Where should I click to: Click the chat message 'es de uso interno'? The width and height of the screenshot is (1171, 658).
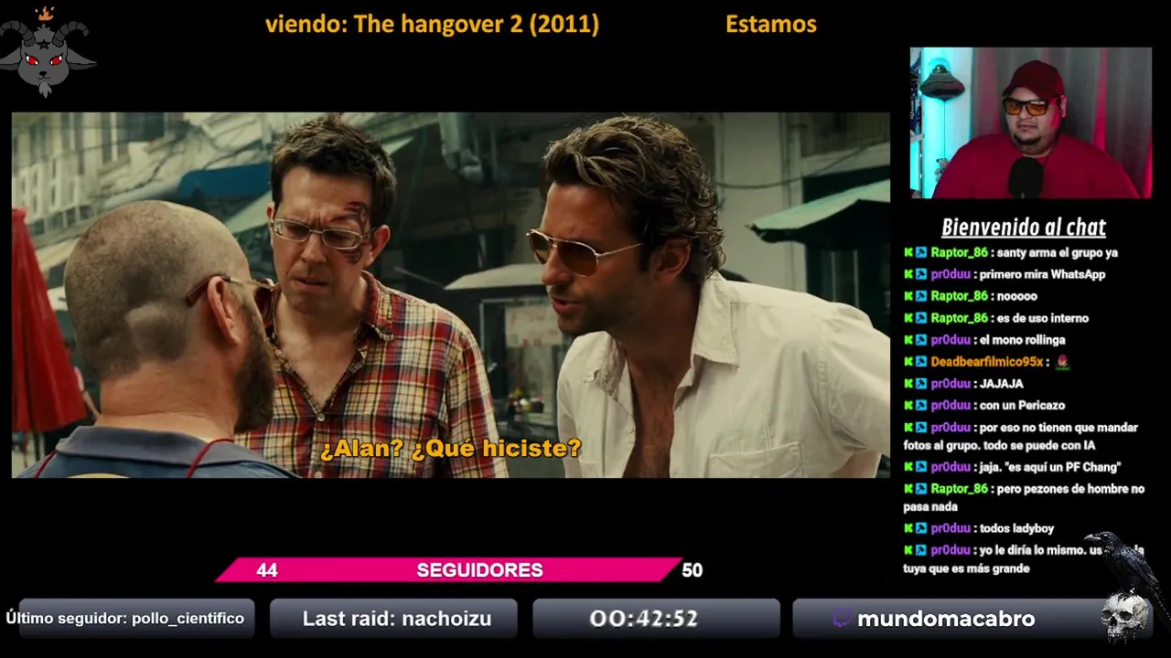point(1043,318)
